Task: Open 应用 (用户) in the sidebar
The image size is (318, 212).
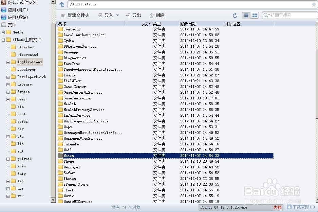Action: point(15,10)
